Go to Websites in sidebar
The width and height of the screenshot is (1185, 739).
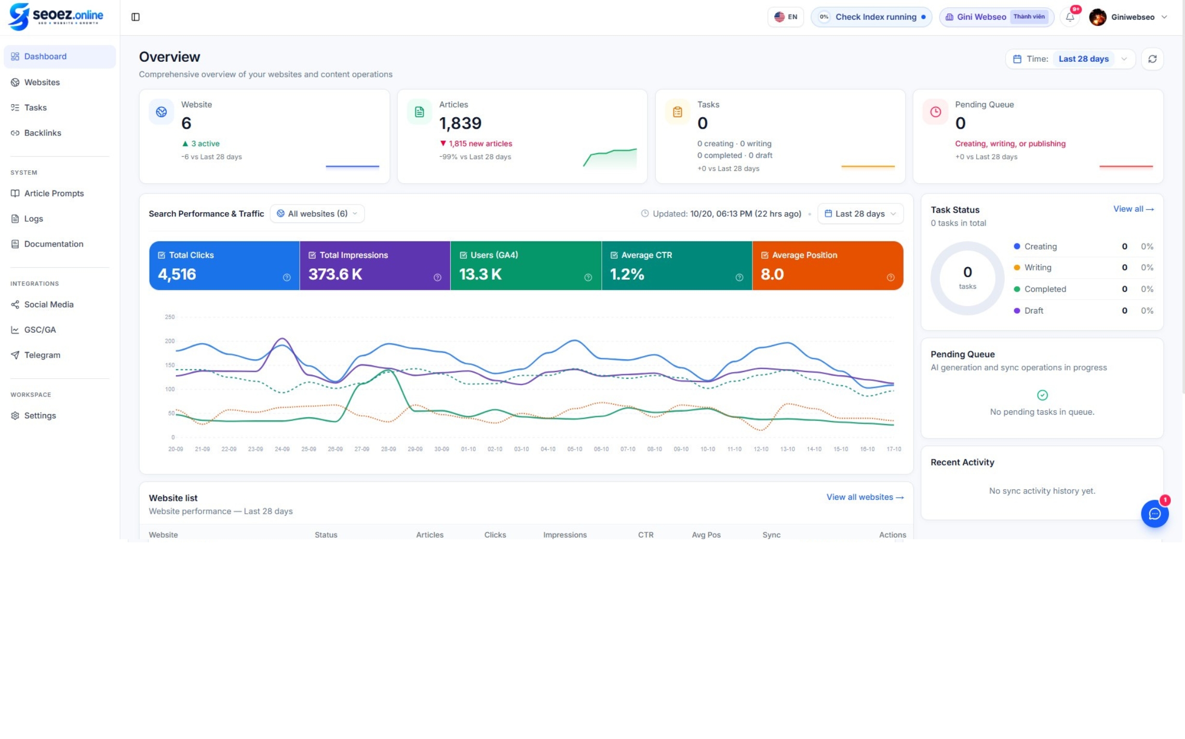click(60, 83)
